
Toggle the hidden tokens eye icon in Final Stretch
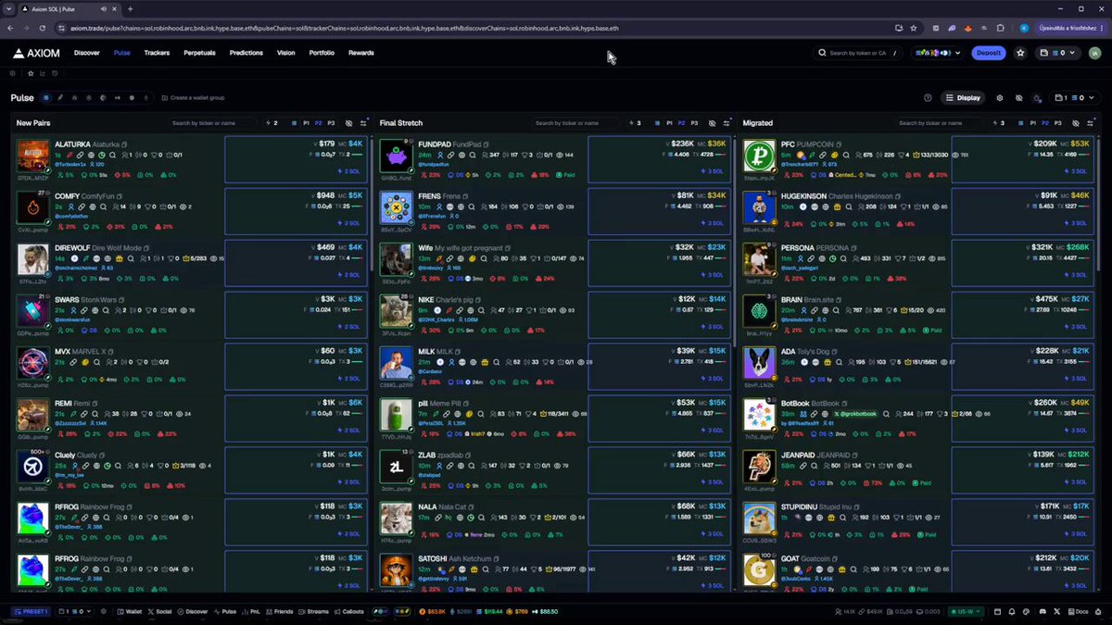click(712, 122)
